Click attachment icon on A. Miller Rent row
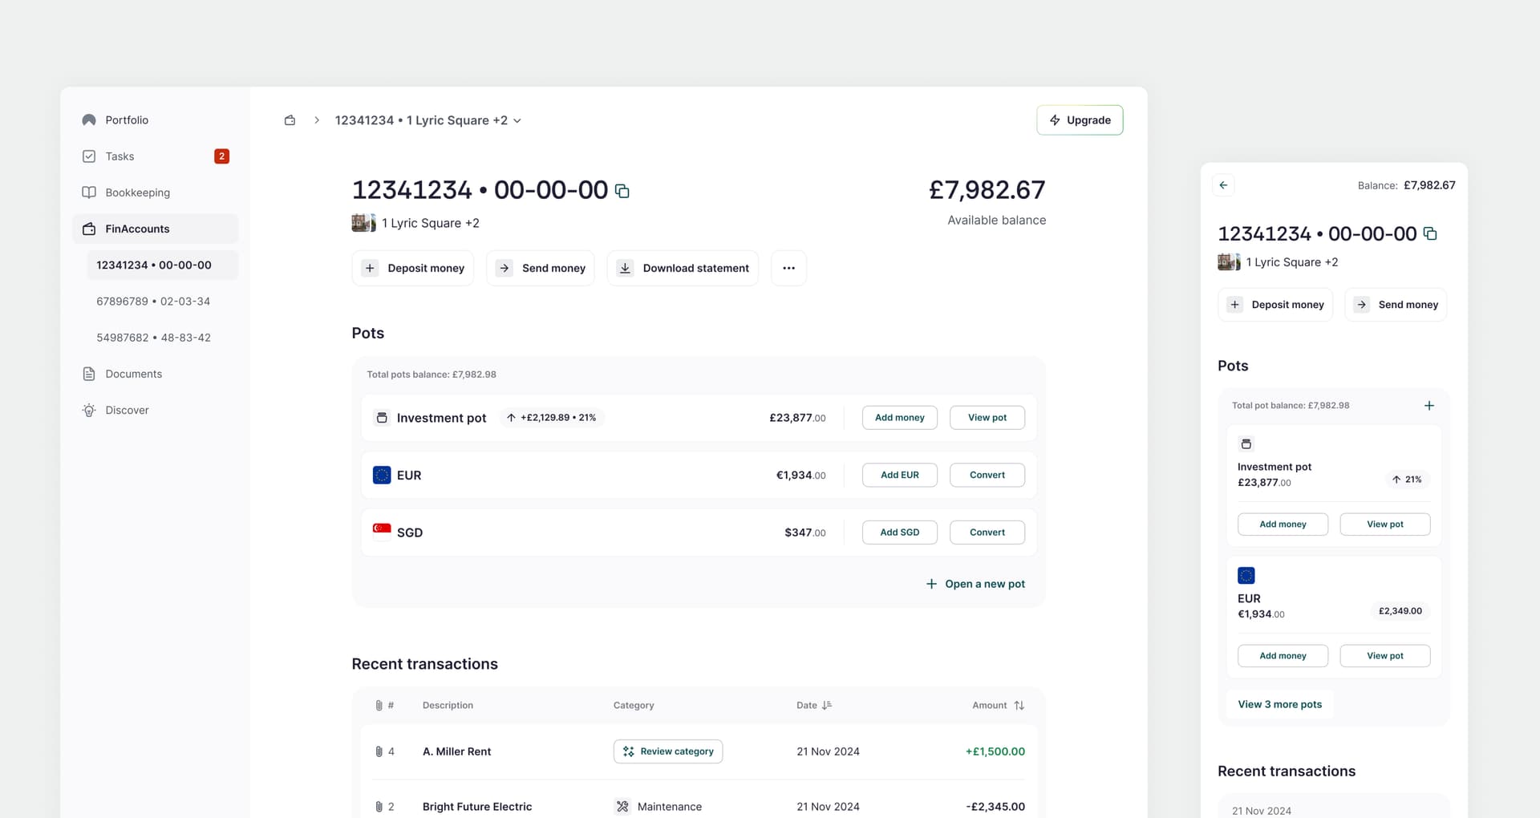This screenshot has width=1540, height=818. (379, 751)
